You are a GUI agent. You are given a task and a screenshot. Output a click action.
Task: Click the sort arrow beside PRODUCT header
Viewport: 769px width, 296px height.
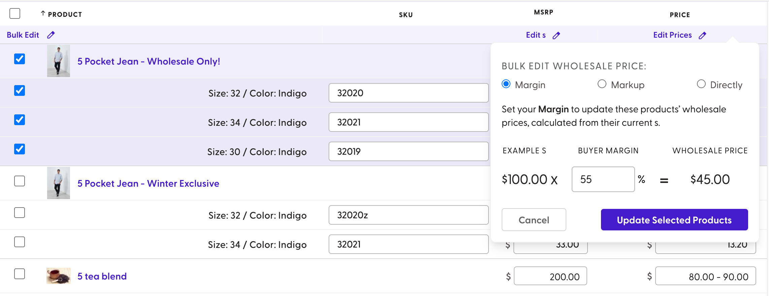43,13
